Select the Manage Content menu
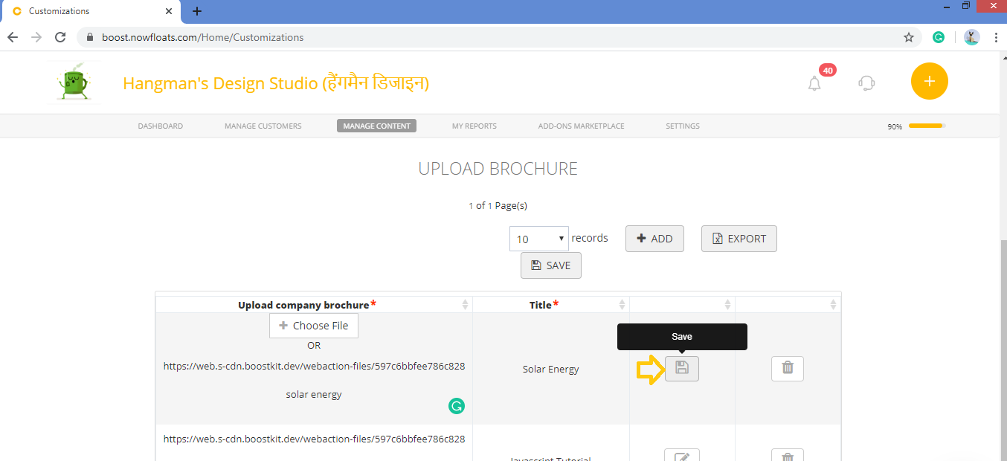 376,126
